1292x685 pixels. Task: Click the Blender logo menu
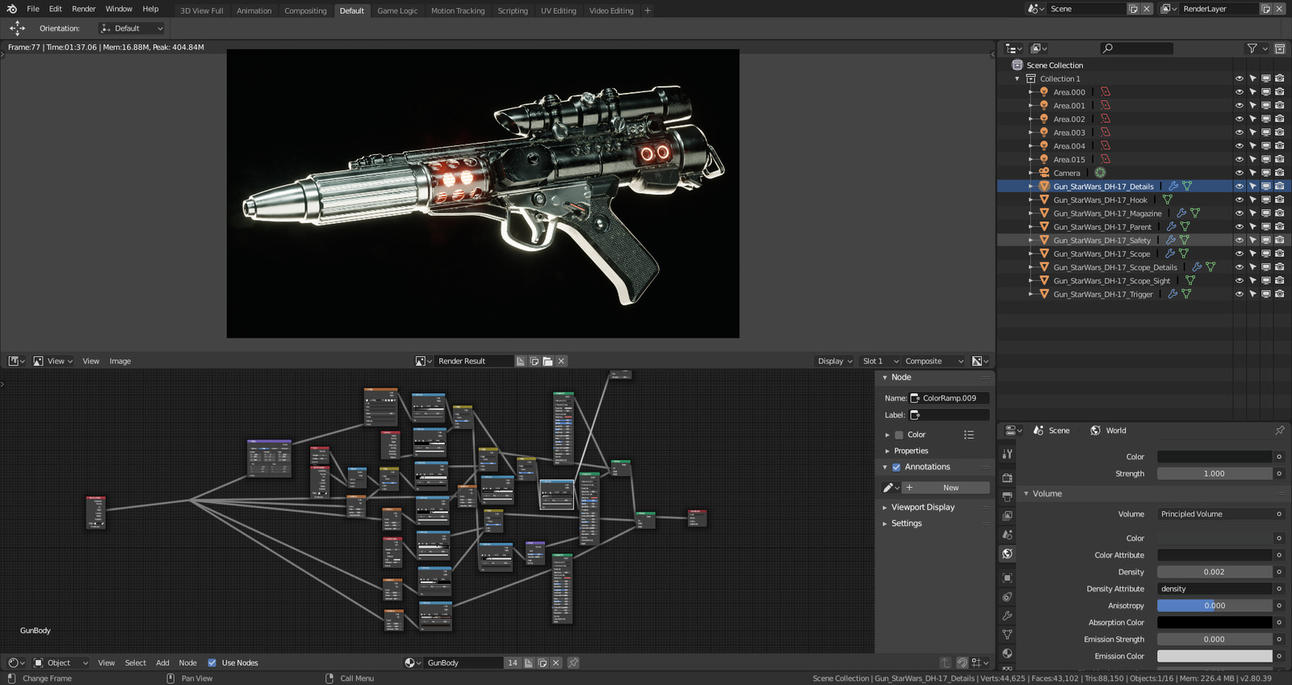click(x=11, y=9)
